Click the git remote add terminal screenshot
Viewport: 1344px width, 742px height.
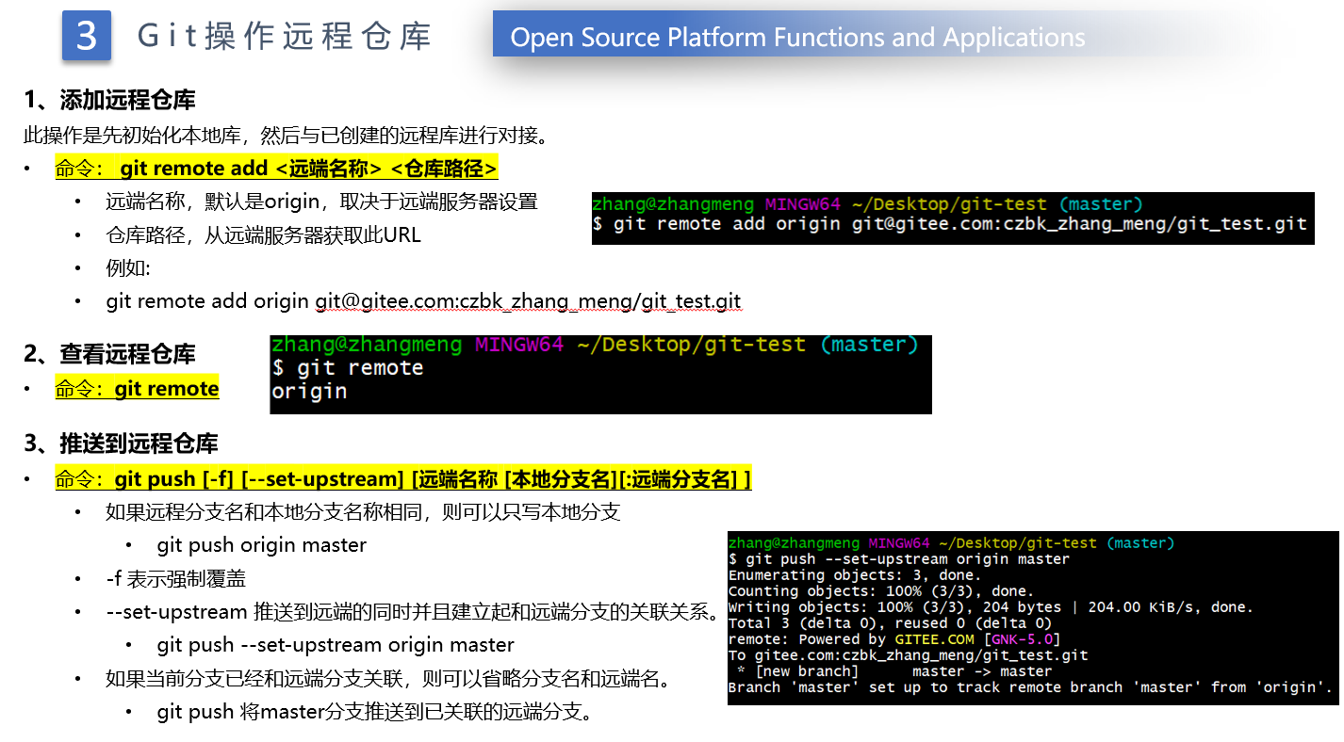[952, 218]
